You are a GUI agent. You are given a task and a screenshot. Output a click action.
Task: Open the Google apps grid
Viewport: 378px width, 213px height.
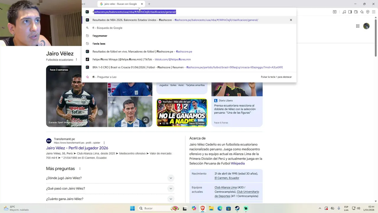[x=358, y=26]
